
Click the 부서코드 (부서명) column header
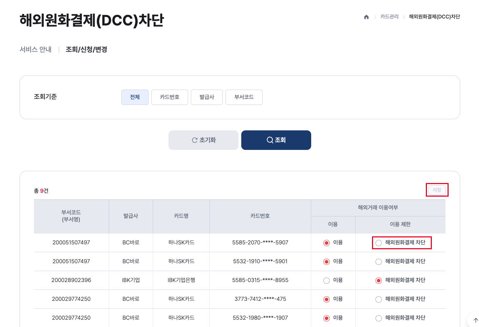pos(71,216)
